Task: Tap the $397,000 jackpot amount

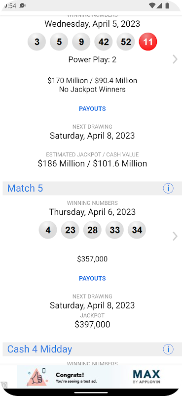Action: 92,325
